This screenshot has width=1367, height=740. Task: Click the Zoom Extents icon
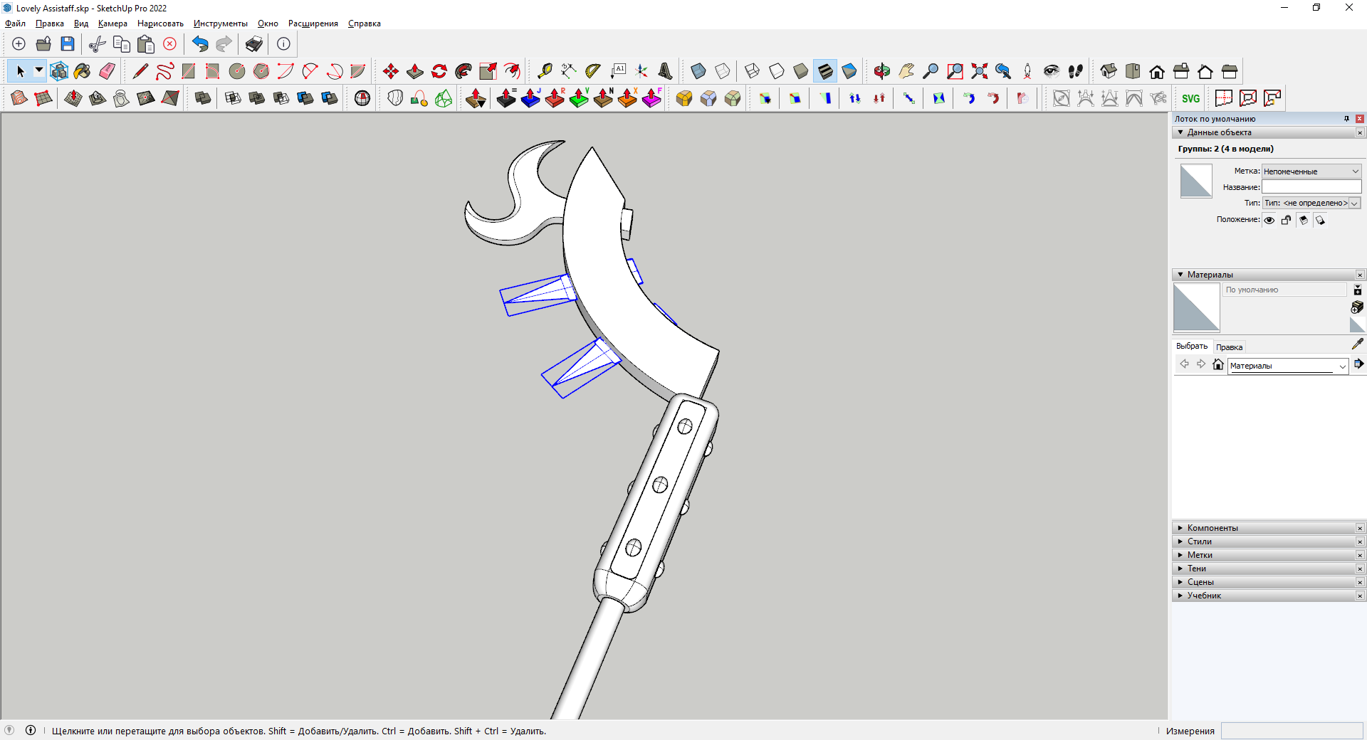click(979, 71)
